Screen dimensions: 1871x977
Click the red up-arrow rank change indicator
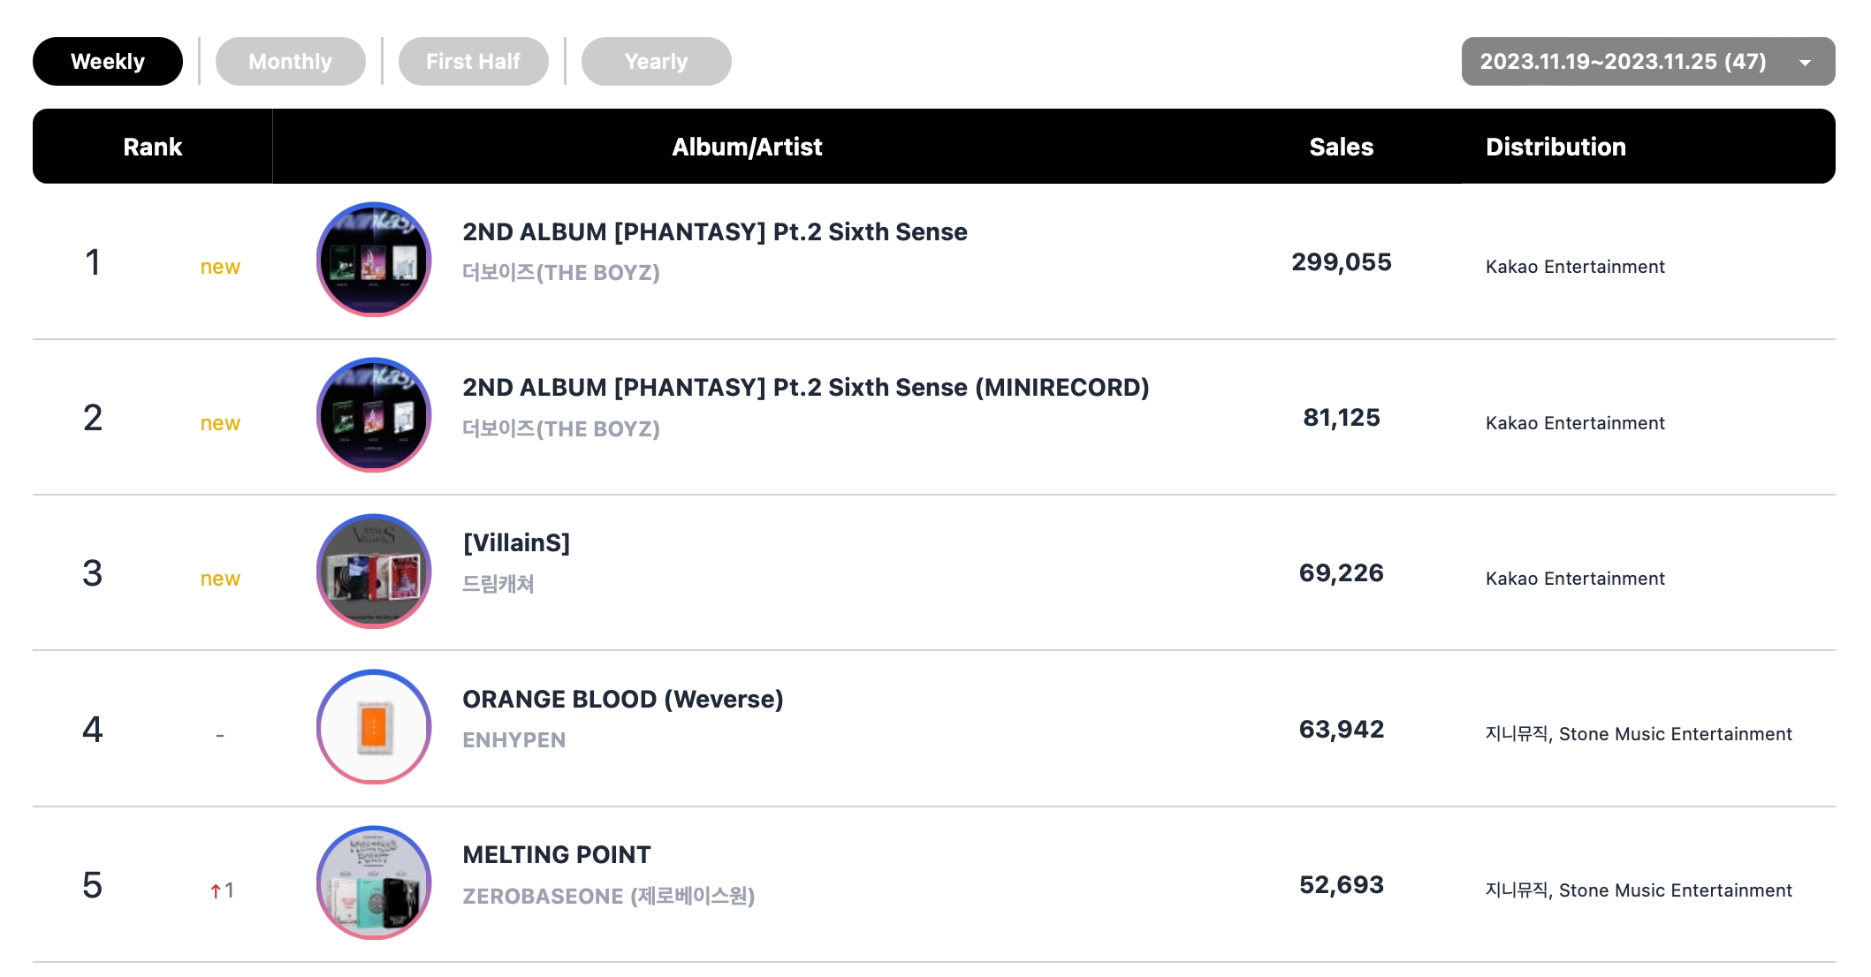tap(216, 891)
